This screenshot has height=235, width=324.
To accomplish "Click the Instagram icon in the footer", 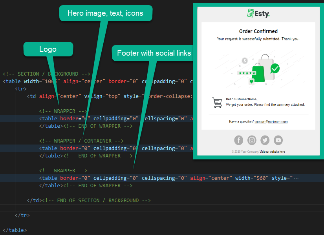I will coord(251,140).
